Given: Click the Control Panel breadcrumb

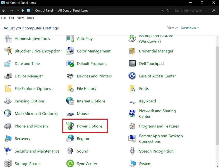Looking at the screenshot, I should (x=44, y=11).
